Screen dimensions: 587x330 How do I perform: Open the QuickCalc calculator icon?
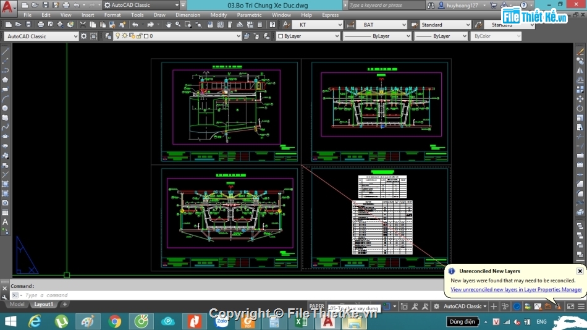click(x=260, y=25)
